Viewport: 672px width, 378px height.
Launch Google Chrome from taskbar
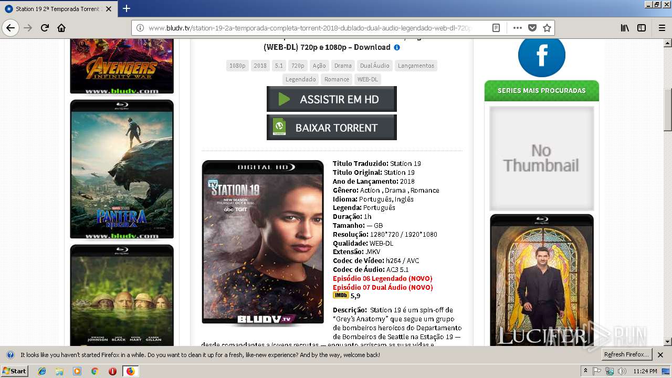(x=94, y=371)
